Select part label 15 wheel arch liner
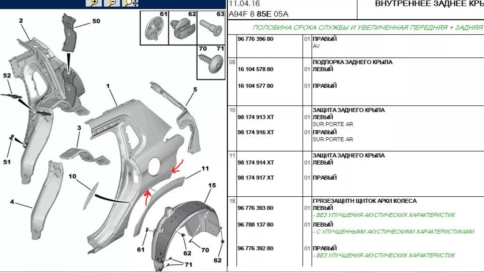Image resolution: width=484 pixels, height=273 pixels. pos(212,186)
